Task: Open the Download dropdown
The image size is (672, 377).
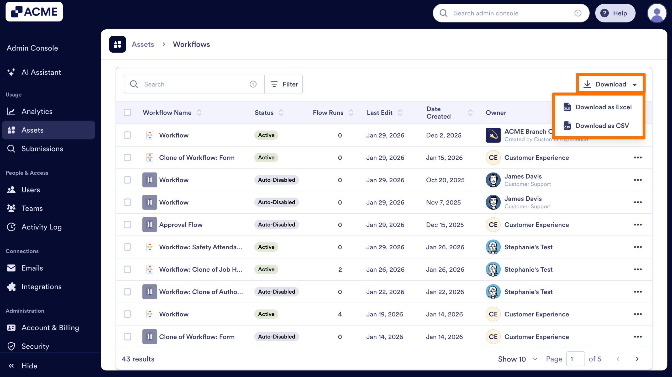Action: [x=610, y=84]
